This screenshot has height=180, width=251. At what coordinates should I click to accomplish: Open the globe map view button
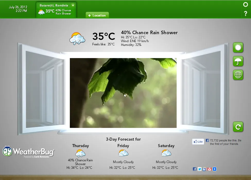coord(238,75)
